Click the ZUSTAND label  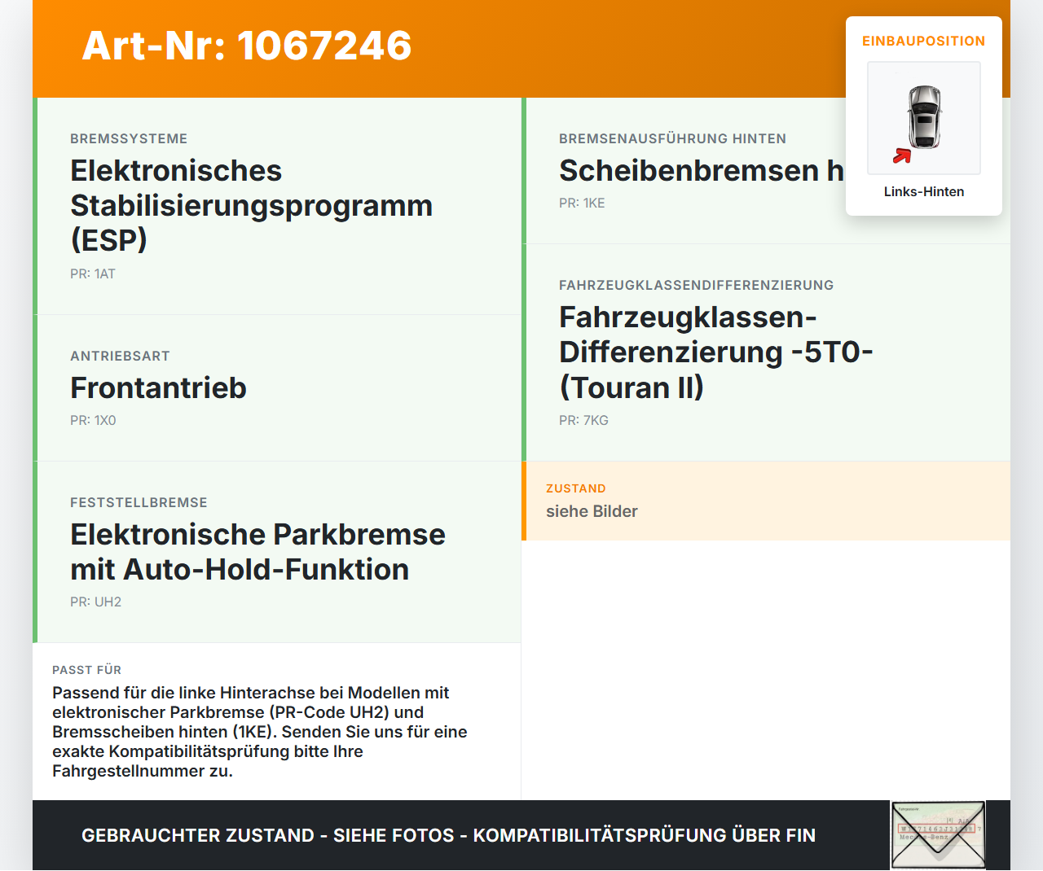click(x=575, y=488)
